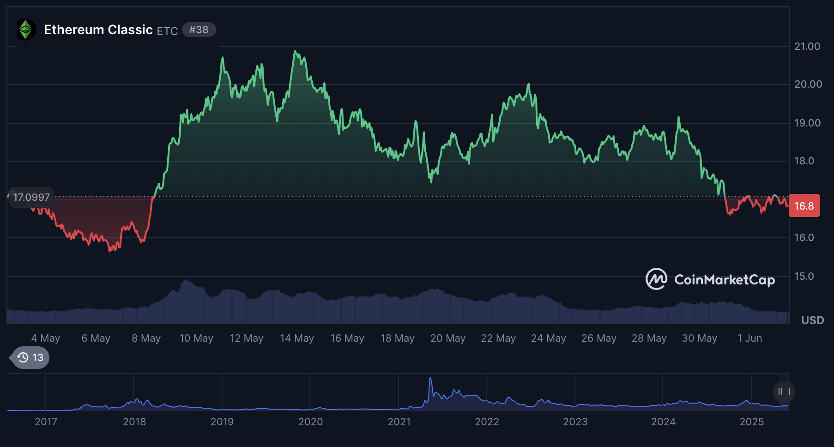Select 2019 on the overview timeline
The width and height of the screenshot is (834, 447).
click(x=222, y=422)
